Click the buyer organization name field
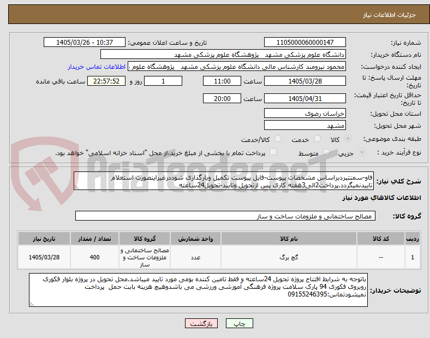The height and width of the screenshot is (338, 430). tap(223, 55)
